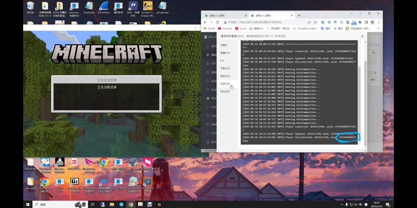Close the 通用项目管理 dialog
The image size is (417, 208).
tap(362, 36)
